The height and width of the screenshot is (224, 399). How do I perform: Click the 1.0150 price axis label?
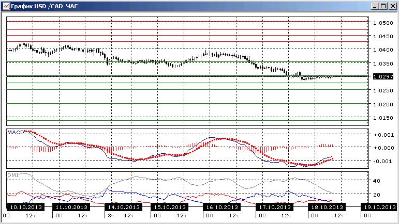tap(383, 118)
